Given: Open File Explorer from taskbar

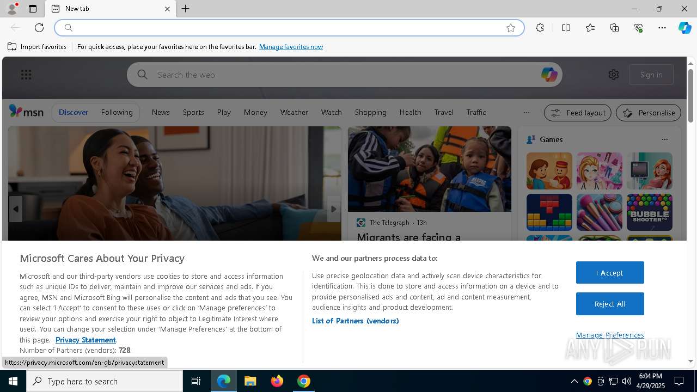Looking at the screenshot, I should pyautogui.click(x=250, y=381).
